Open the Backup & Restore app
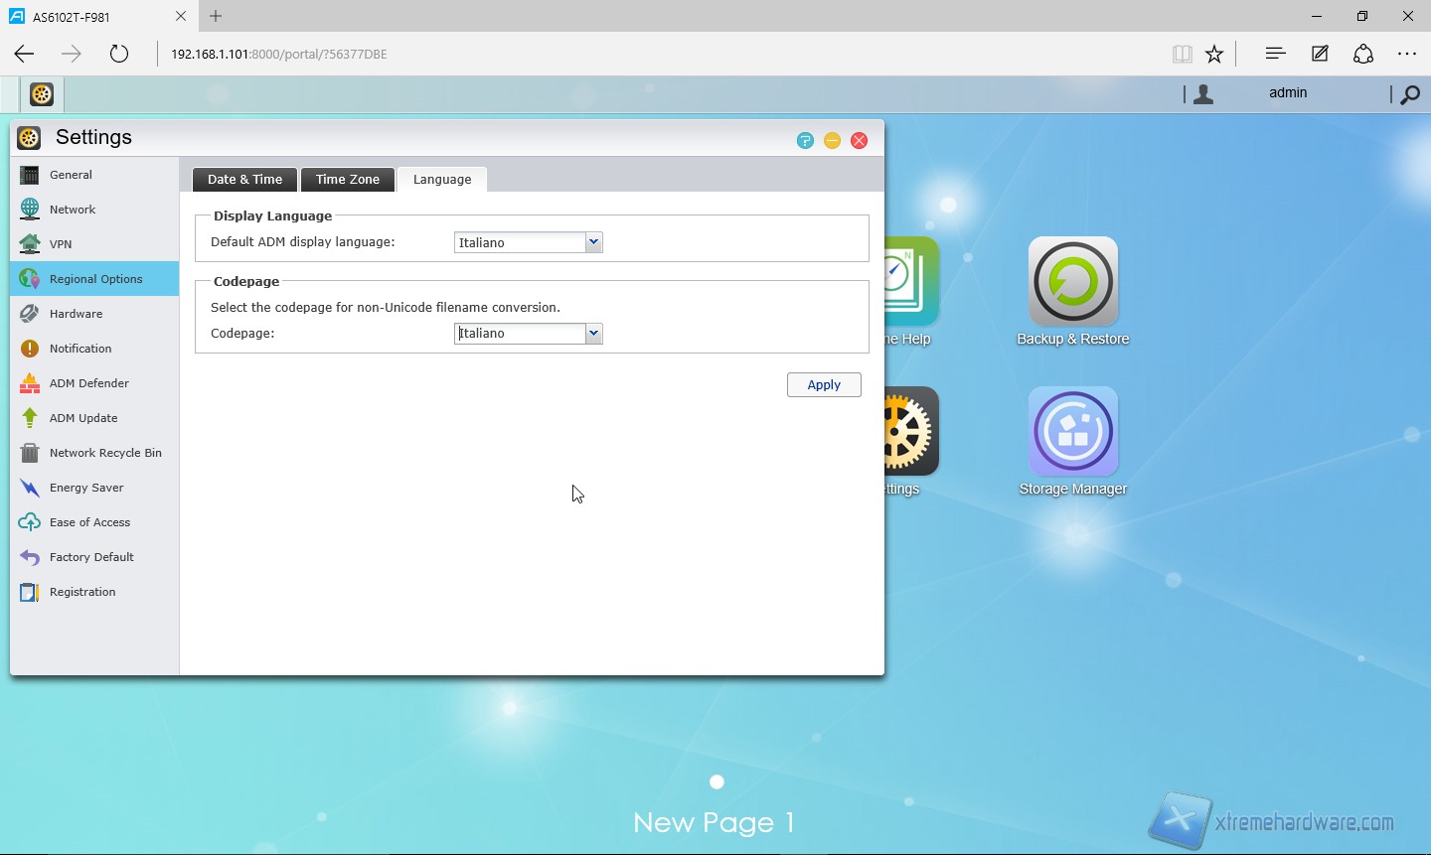This screenshot has width=1431, height=855. click(x=1072, y=283)
